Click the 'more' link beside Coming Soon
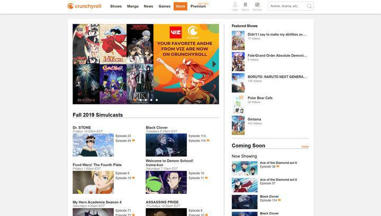This screenshot has height=216, width=381. click(x=305, y=146)
